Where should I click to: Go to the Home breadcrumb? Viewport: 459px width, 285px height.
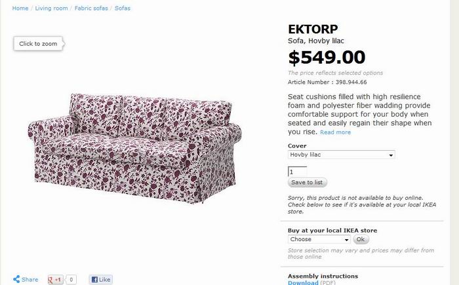tap(20, 8)
